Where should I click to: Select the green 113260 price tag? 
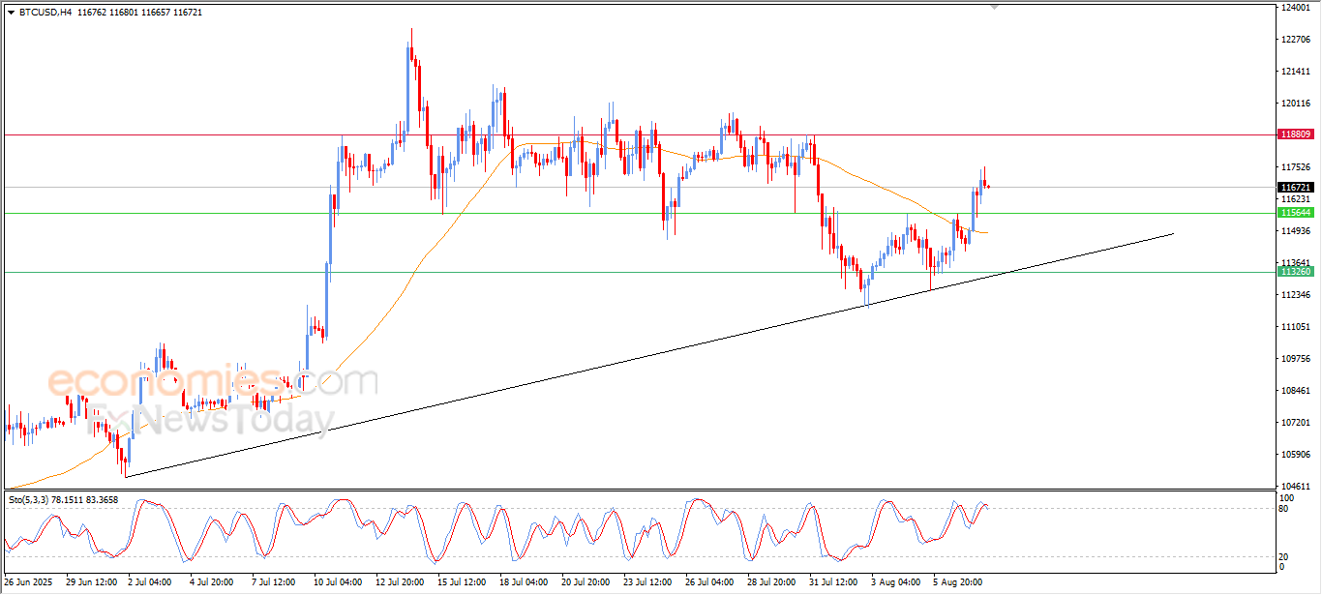1296,272
